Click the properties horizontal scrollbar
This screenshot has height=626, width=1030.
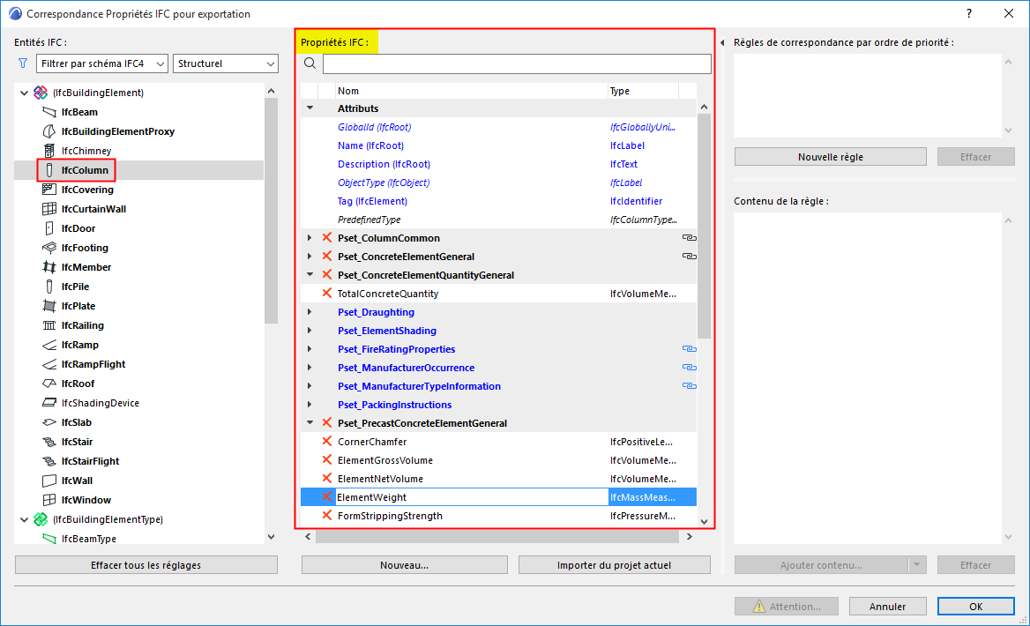(x=498, y=537)
